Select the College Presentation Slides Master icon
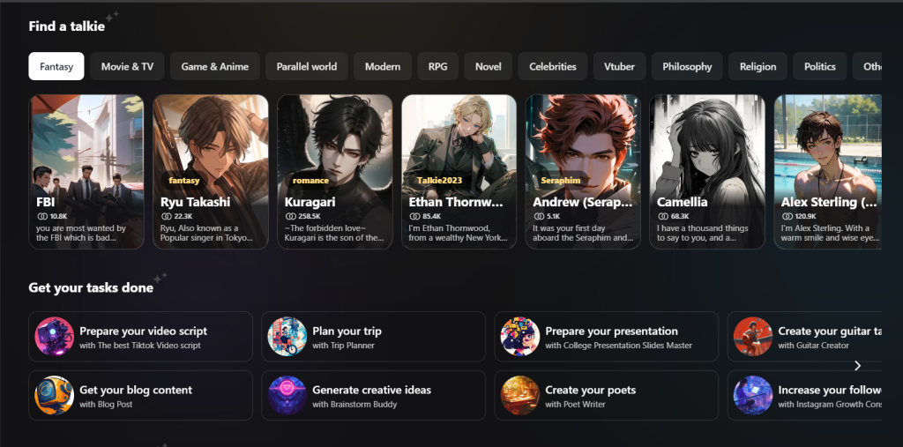This screenshot has height=447, width=903. pos(520,337)
